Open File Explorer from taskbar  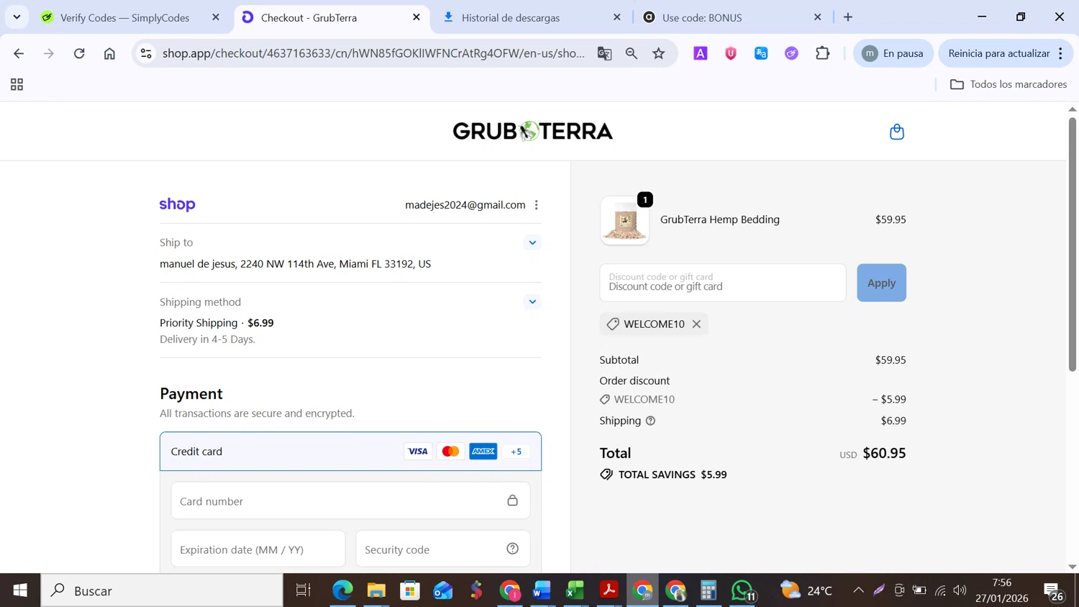[x=376, y=590]
